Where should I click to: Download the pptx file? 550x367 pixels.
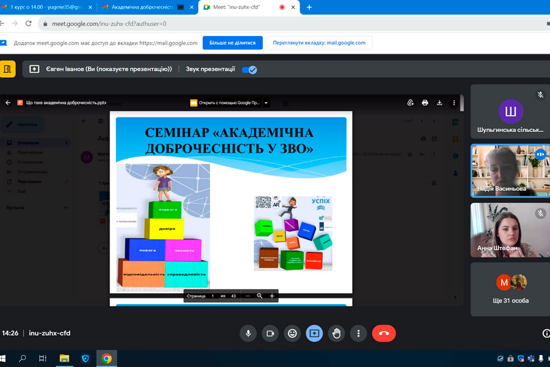[439, 103]
